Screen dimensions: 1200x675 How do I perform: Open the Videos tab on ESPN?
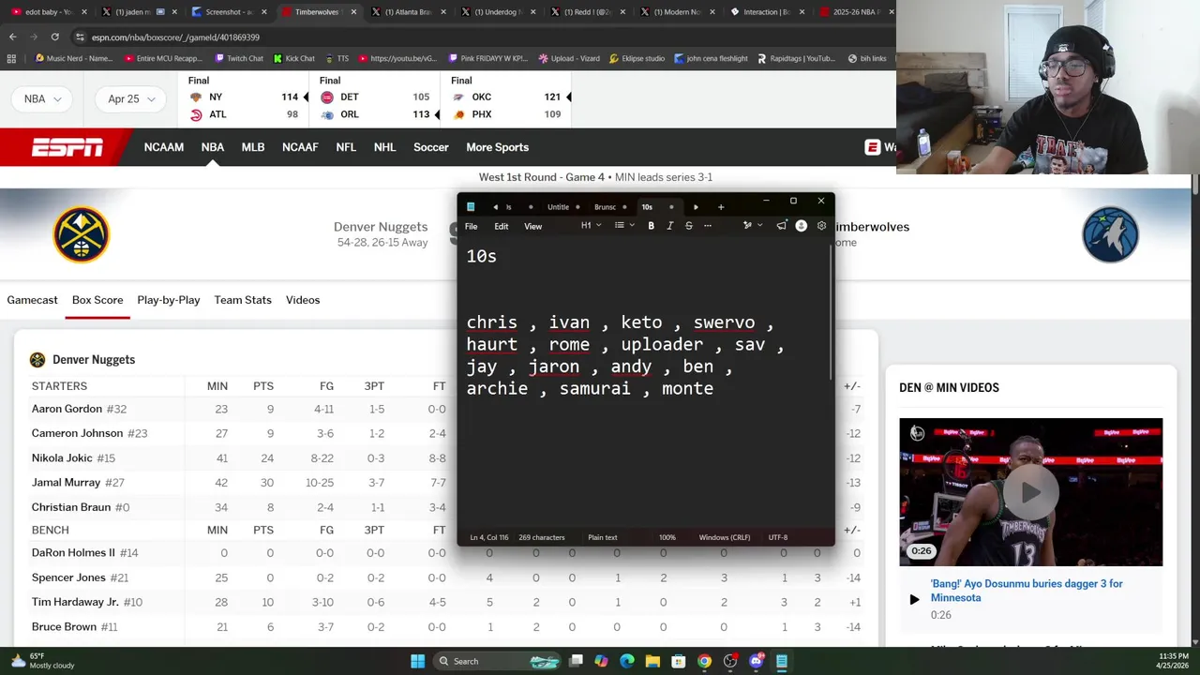(303, 300)
